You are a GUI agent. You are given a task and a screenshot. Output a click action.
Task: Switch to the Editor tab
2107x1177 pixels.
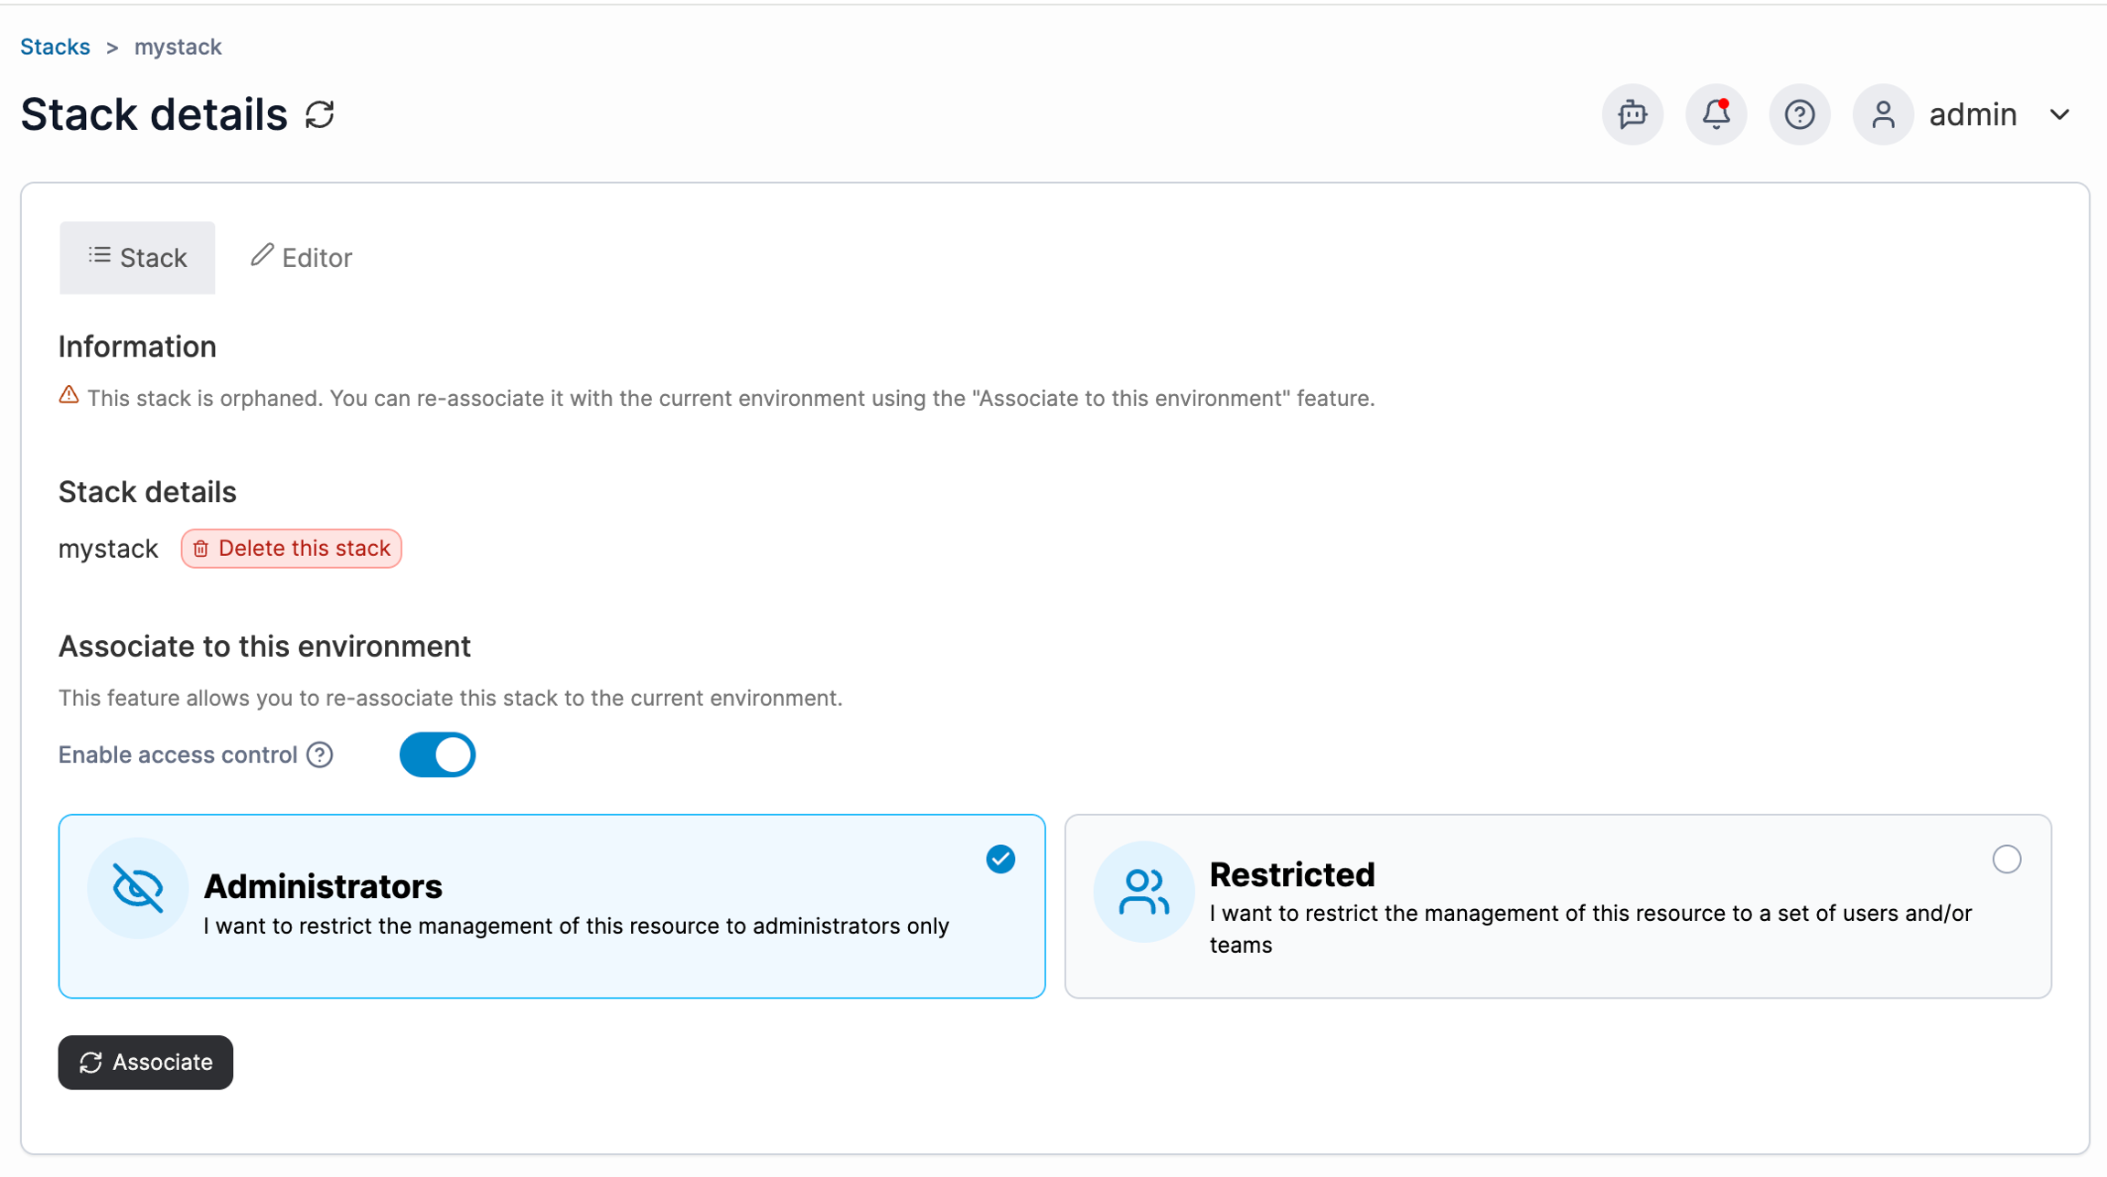coord(302,258)
